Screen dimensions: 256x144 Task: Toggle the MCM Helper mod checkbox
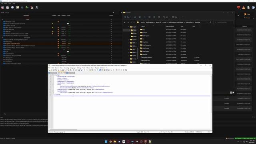click(4, 42)
